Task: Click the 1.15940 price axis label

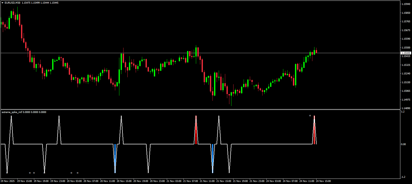Action: coord(406,4)
